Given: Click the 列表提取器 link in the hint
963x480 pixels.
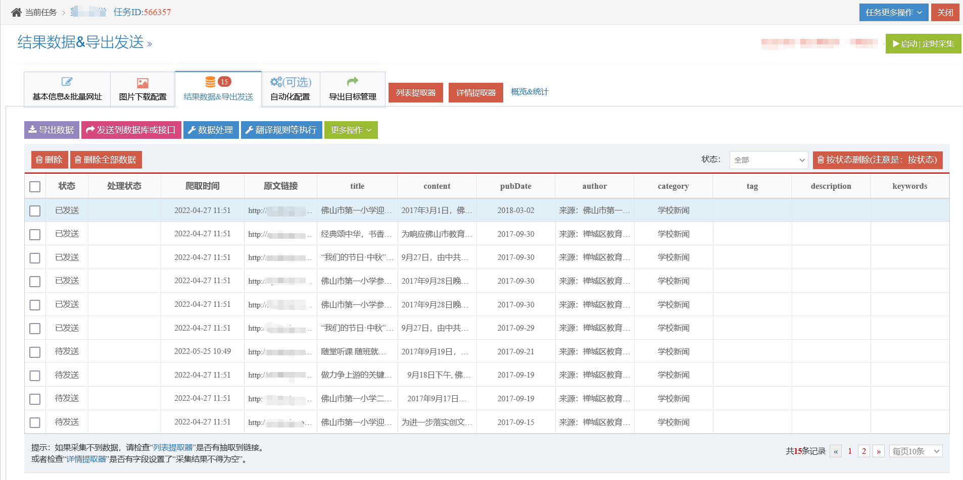Looking at the screenshot, I should click(x=173, y=448).
